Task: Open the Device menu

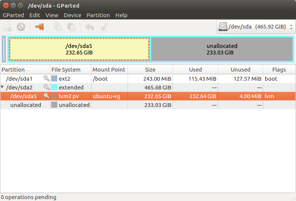Action: 73,15
